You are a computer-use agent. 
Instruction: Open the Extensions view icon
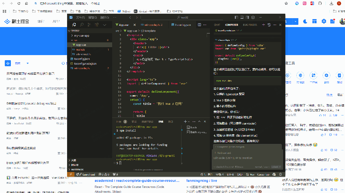[x=97, y=25]
